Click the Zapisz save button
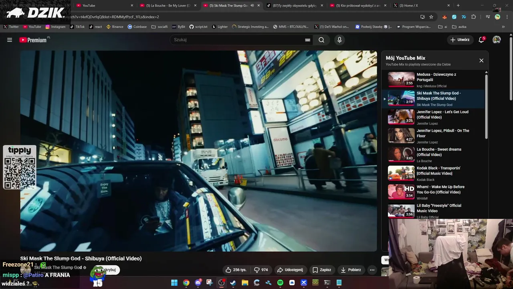Image resolution: width=513 pixels, height=289 pixels. (x=322, y=270)
